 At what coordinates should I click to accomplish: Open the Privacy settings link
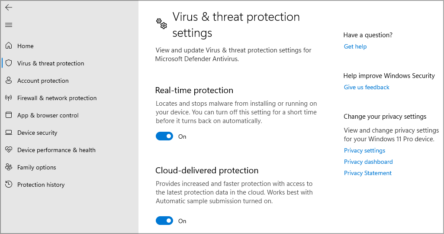click(x=364, y=150)
